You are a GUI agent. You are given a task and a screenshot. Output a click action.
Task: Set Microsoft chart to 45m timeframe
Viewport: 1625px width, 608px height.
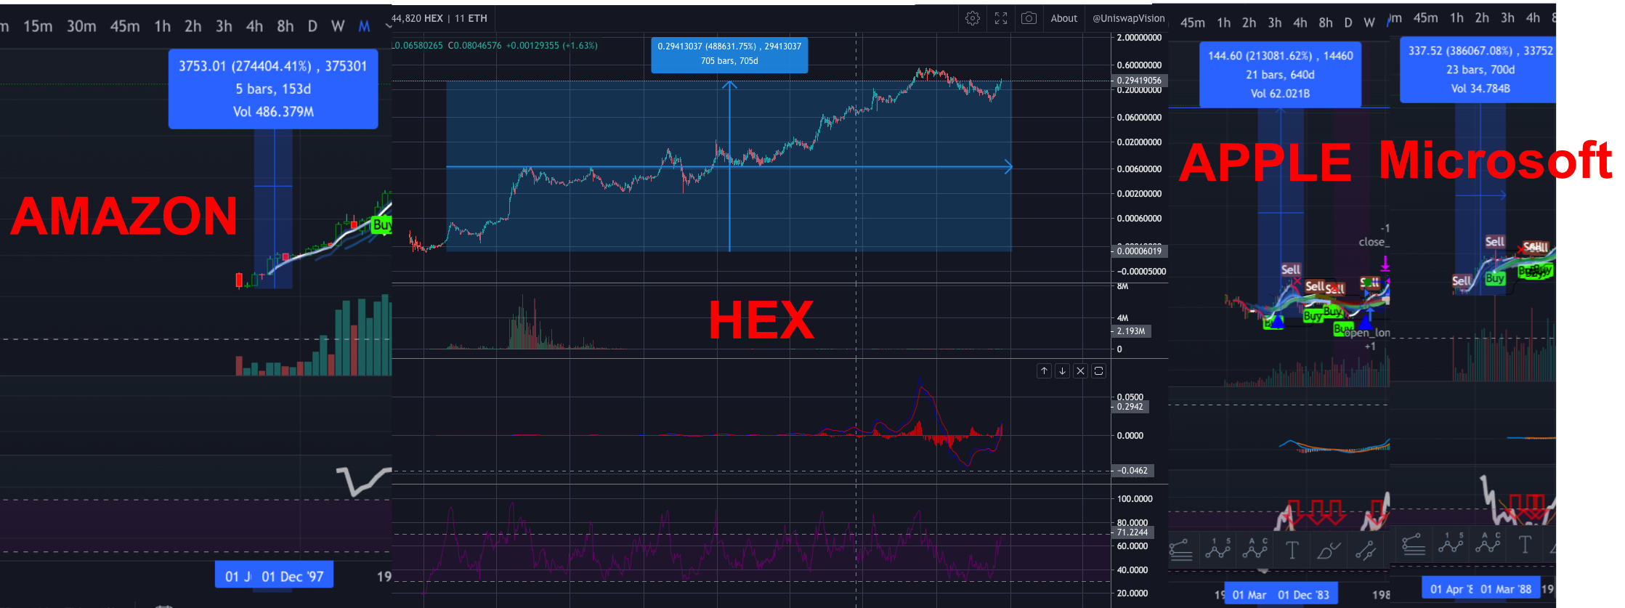pyautogui.click(x=1425, y=17)
